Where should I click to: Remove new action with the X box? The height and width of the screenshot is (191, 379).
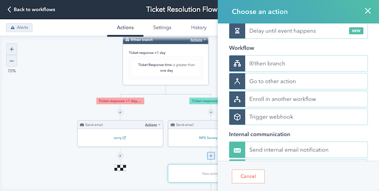pos(211,156)
